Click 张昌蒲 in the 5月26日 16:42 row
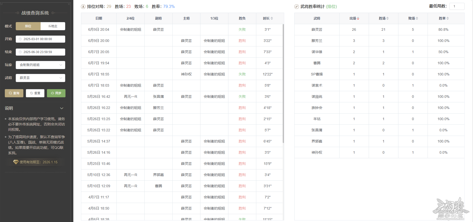473x222 pixels. coord(158,97)
